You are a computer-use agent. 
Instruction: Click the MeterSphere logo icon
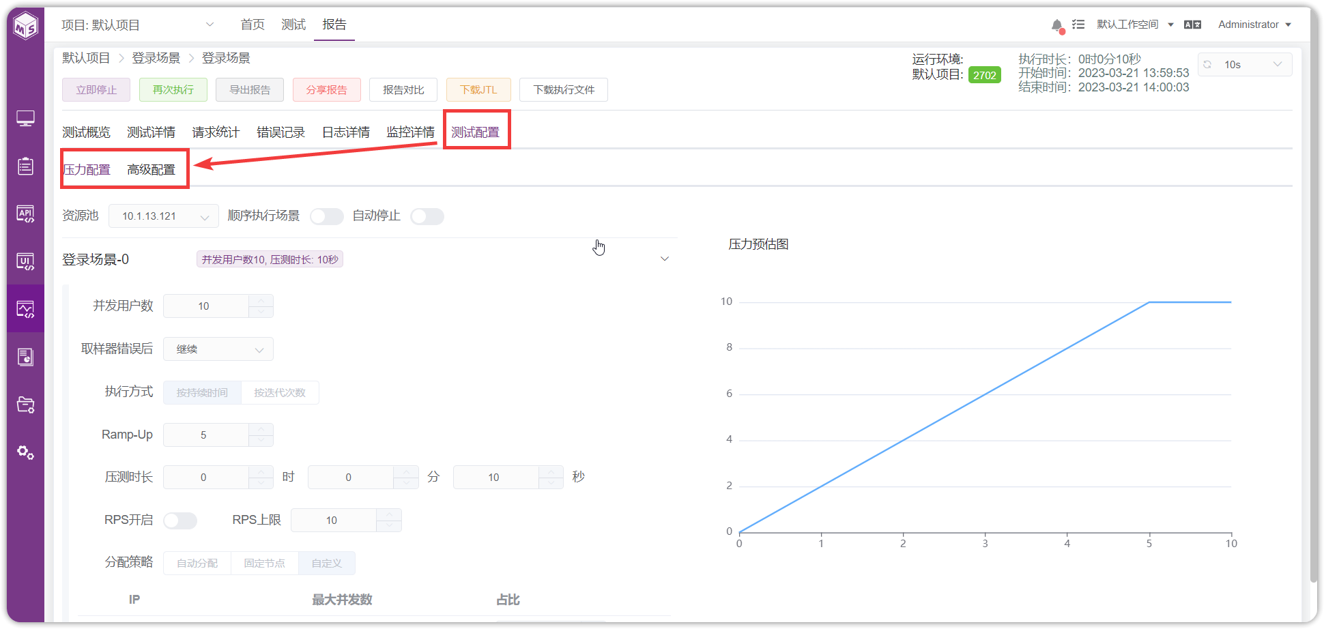[x=26, y=26]
